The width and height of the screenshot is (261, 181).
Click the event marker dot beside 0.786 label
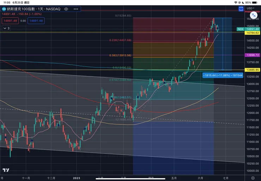coord(111,98)
